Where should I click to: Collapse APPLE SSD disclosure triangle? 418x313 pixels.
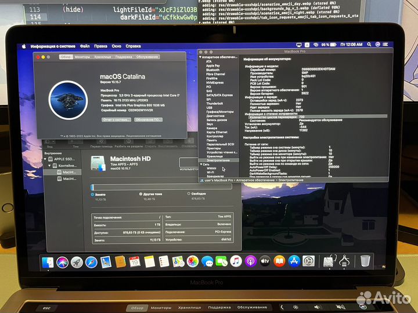[x=45, y=159]
